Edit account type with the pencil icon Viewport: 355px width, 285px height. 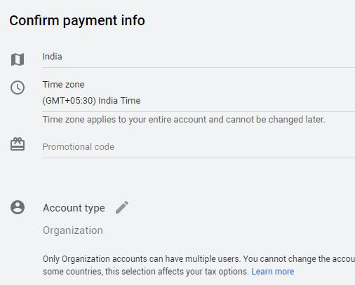tap(122, 207)
